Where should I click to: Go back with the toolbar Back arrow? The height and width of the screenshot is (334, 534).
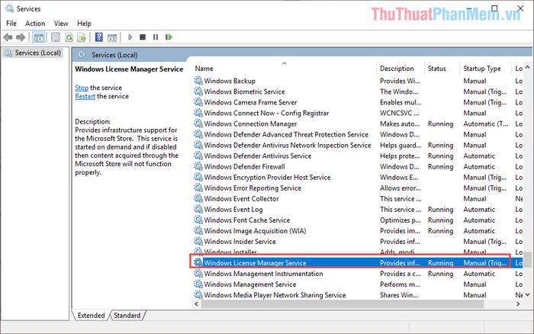8,37
